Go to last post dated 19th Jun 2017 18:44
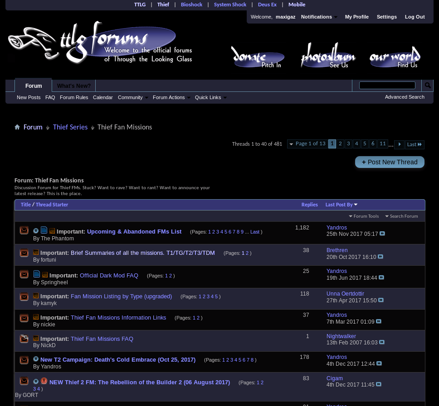The image size is (439, 406). pyautogui.click(x=381, y=277)
